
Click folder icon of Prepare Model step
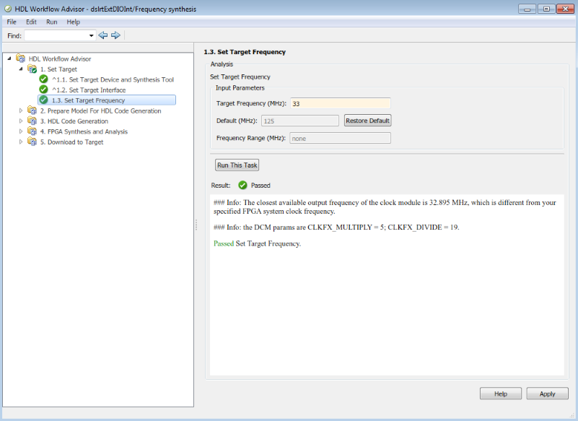32,110
